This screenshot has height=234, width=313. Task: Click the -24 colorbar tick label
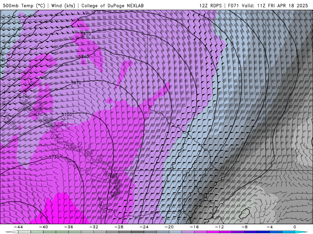point(144,227)
